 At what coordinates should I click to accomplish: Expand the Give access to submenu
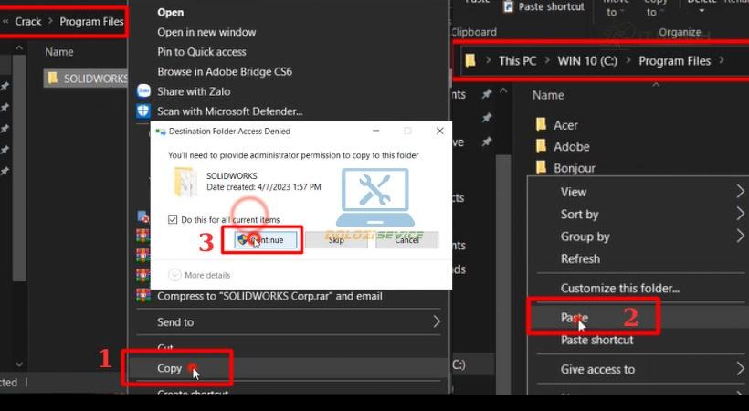[739, 369]
